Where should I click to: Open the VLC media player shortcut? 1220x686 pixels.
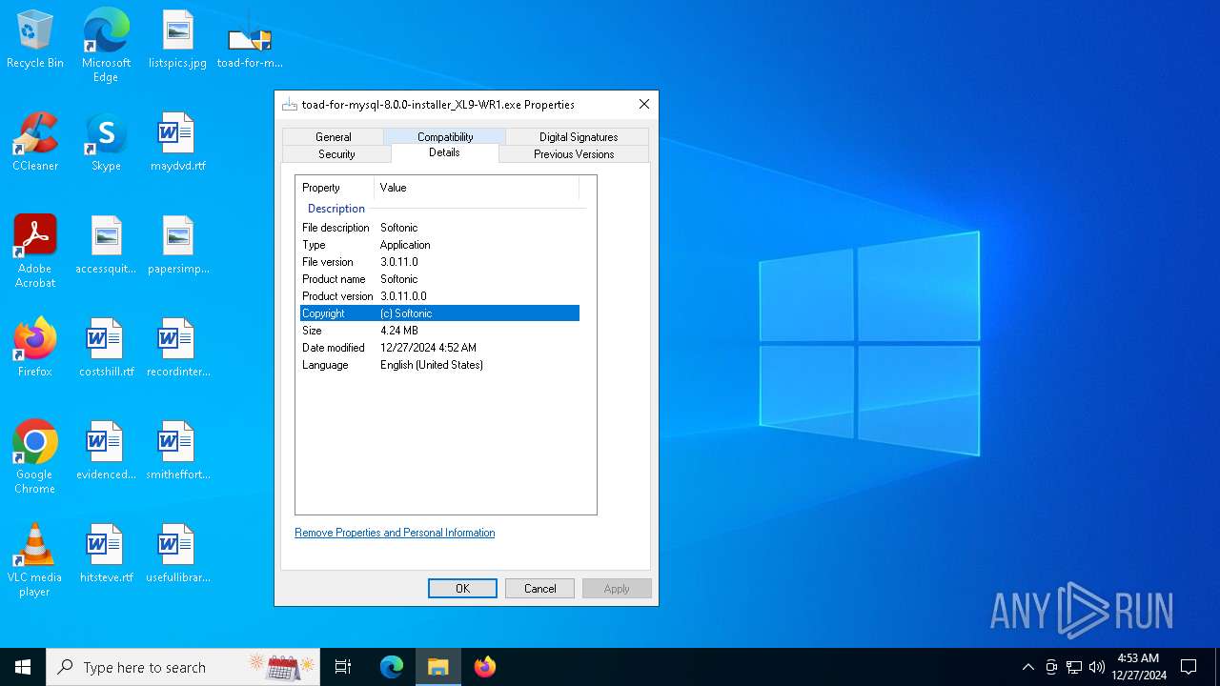[x=35, y=560]
